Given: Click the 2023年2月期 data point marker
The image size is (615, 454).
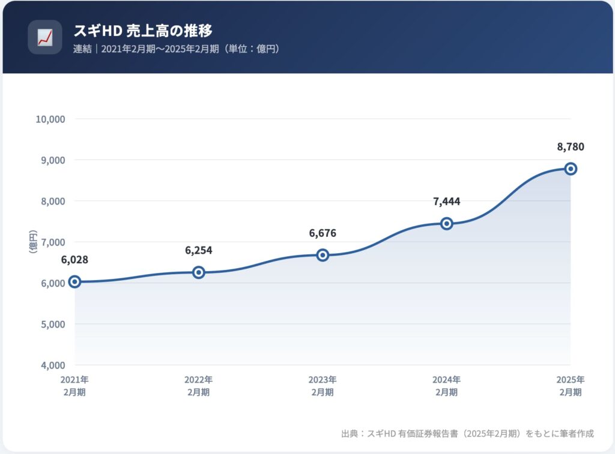Looking at the screenshot, I should click(323, 255).
